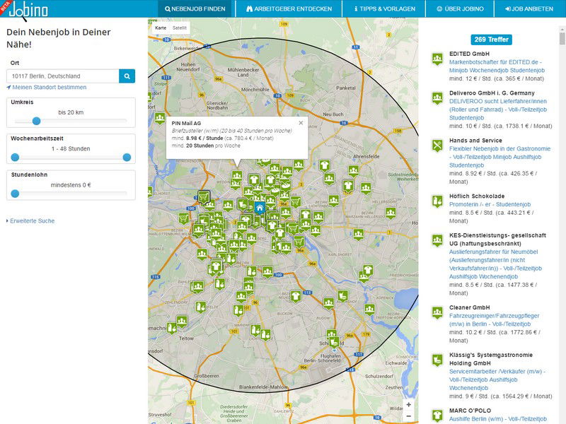This screenshot has height=424, width=566.
Task: Switch map to Satellit view
Action: pos(180,28)
